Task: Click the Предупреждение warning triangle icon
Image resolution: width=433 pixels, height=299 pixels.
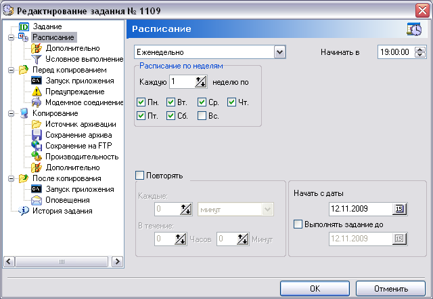Action: click(x=37, y=92)
